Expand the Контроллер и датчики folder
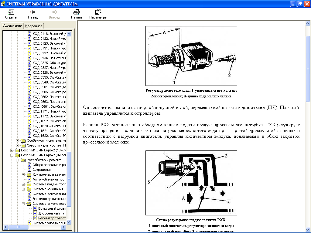311x233 pixels. point(23,174)
